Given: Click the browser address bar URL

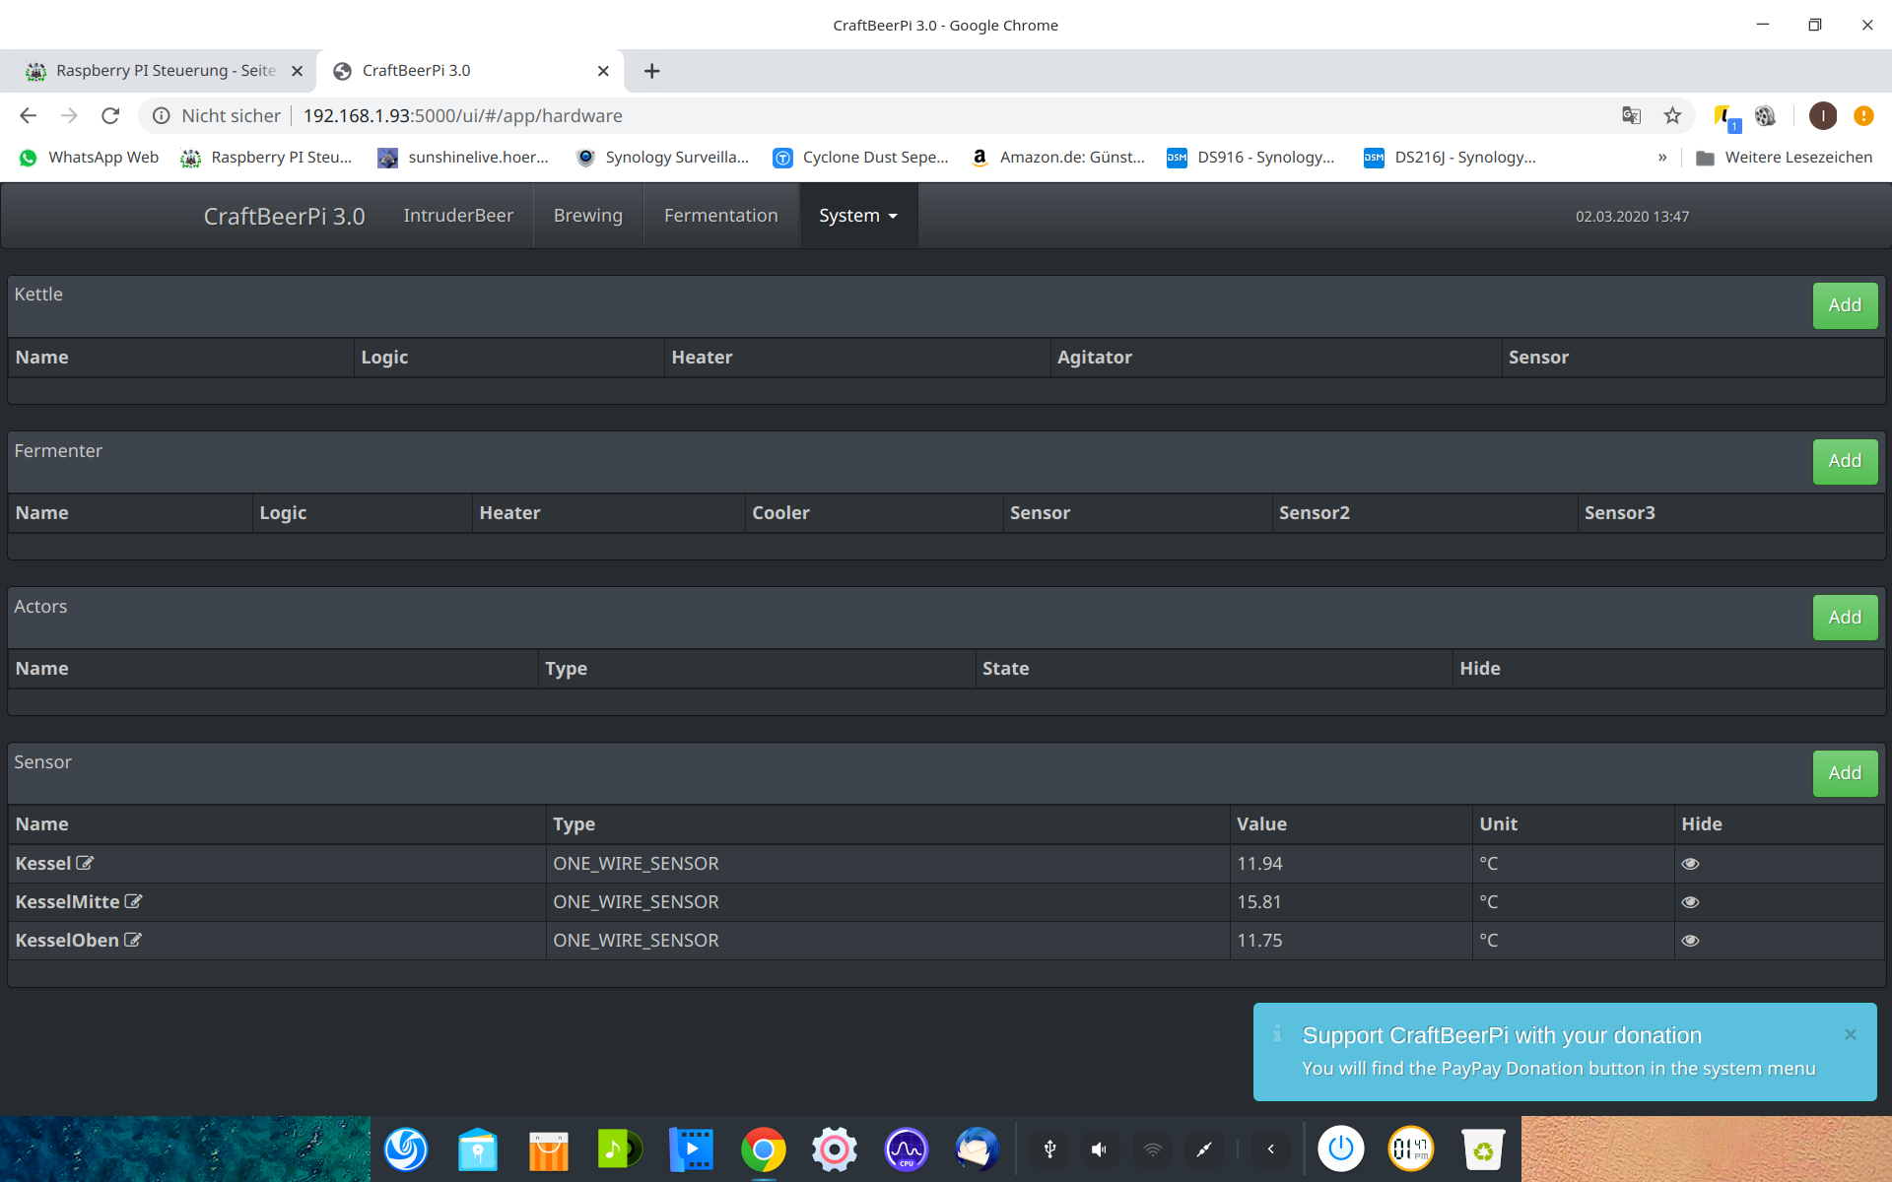Looking at the screenshot, I should [x=463, y=116].
